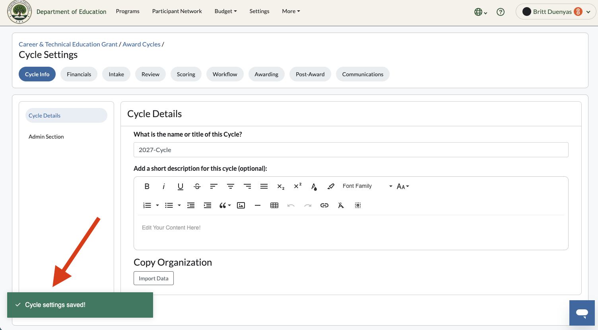Open the chat support widget
Image resolution: width=598 pixels, height=330 pixels.
pos(582,313)
